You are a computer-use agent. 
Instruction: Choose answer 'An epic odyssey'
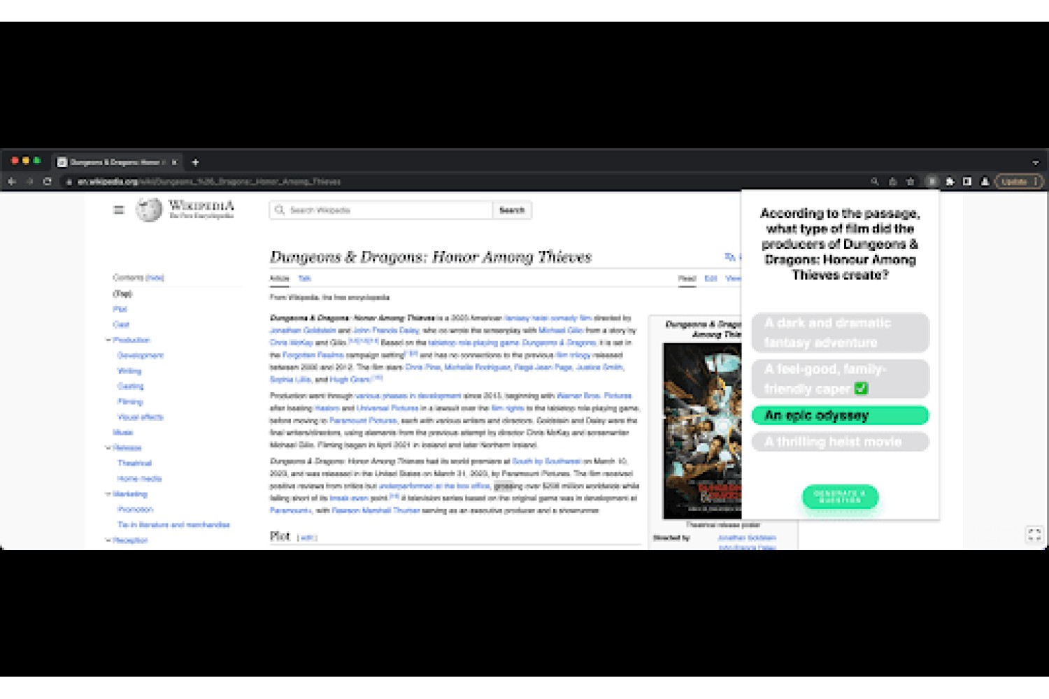[840, 415]
